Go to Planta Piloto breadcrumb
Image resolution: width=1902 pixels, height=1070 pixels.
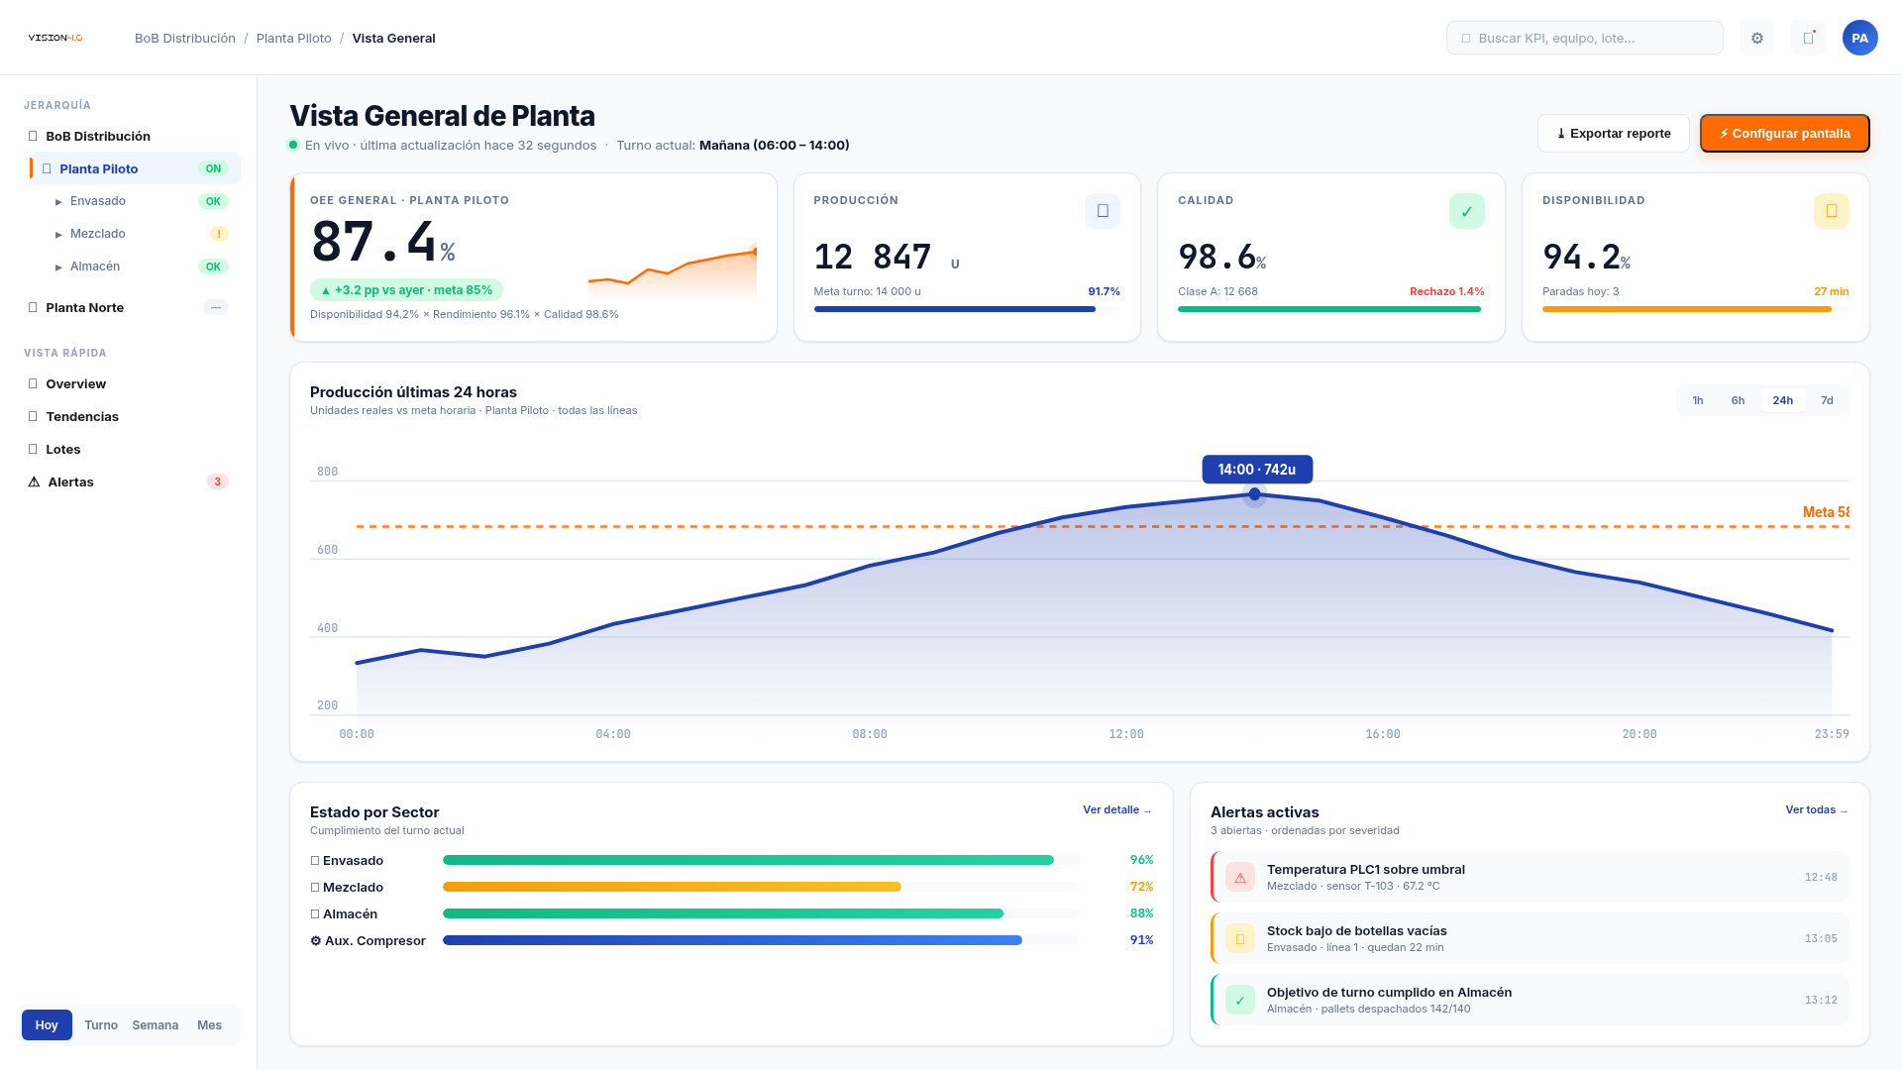(294, 38)
